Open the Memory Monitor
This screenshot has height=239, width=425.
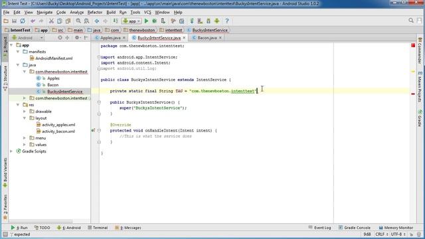pos(396,228)
